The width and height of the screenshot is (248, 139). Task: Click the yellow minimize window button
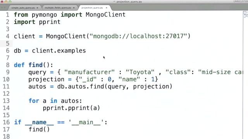point(6,2)
